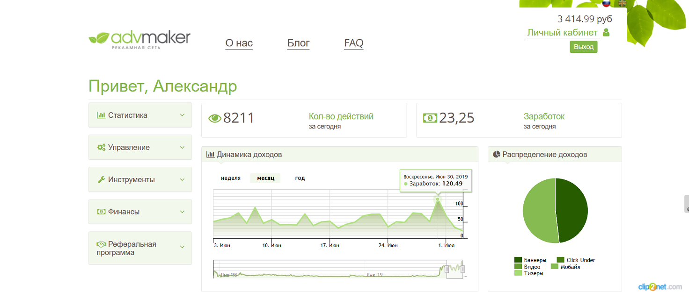Open the FAQ page

[354, 43]
